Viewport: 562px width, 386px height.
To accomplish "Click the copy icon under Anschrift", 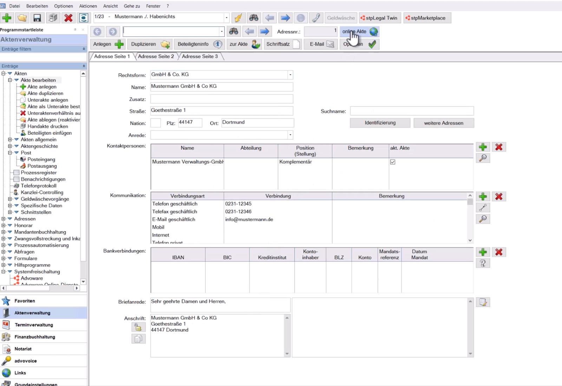I will click(138, 339).
